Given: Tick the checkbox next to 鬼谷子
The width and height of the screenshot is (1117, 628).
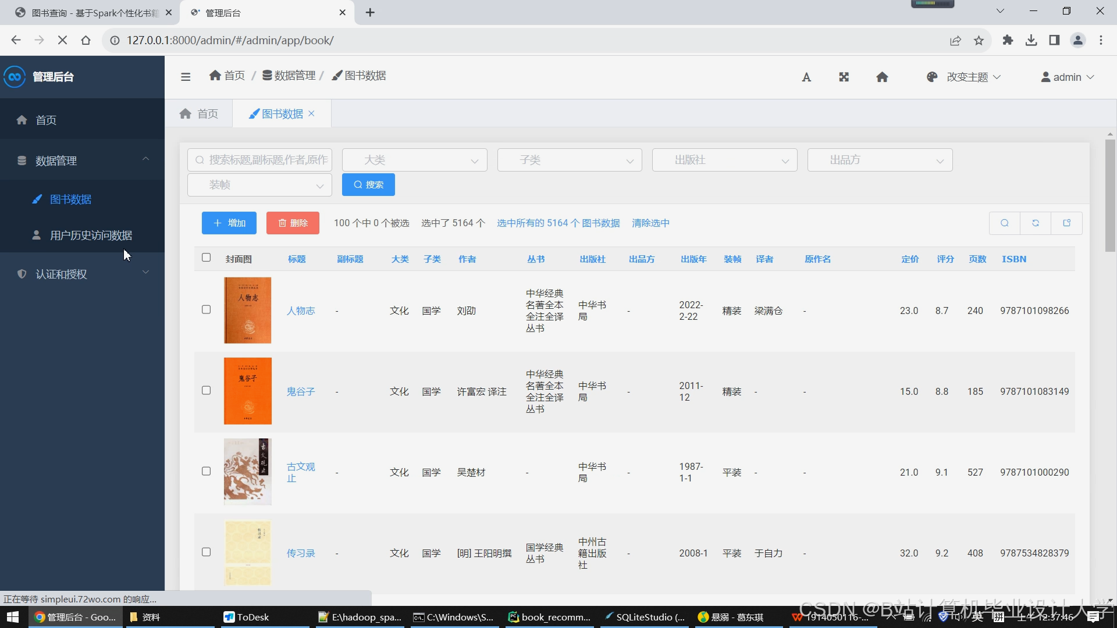Looking at the screenshot, I should tap(206, 390).
